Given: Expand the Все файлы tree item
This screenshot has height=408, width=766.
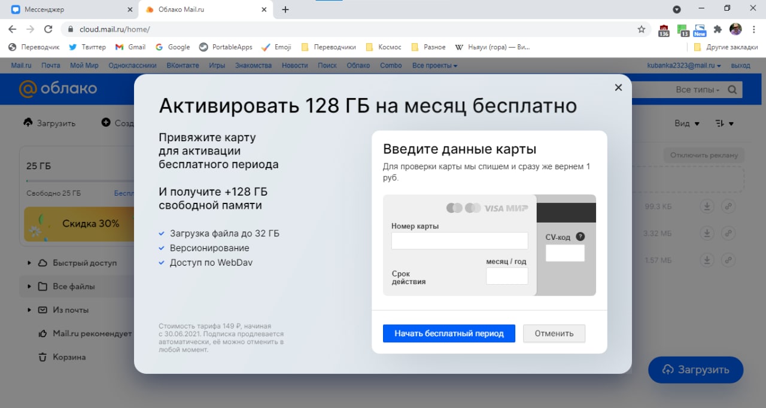Looking at the screenshot, I should (x=29, y=287).
